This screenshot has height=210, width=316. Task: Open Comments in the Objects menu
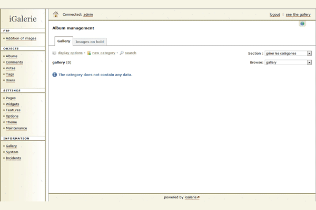pyautogui.click(x=14, y=62)
